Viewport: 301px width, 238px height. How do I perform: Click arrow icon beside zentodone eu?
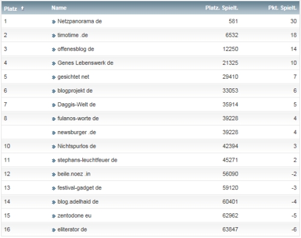pos(54,216)
